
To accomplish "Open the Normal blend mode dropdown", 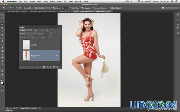I will click(x=28, y=34).
